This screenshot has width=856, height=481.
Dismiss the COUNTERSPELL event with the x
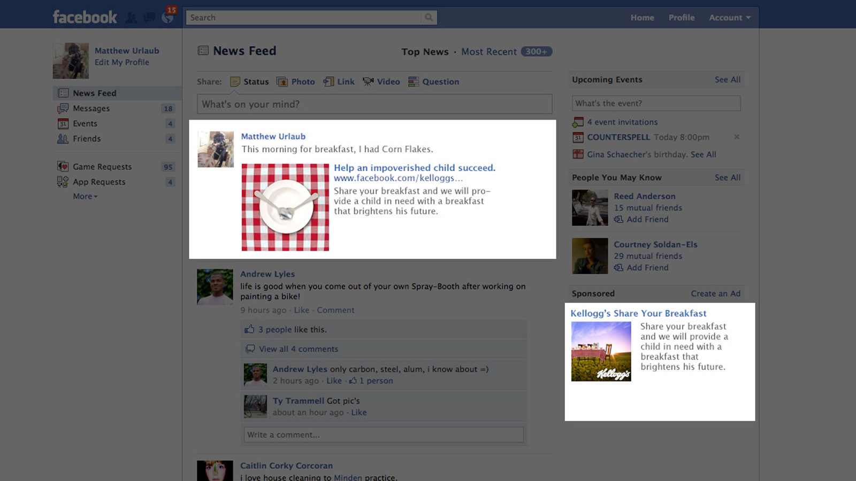coord(737,137)
